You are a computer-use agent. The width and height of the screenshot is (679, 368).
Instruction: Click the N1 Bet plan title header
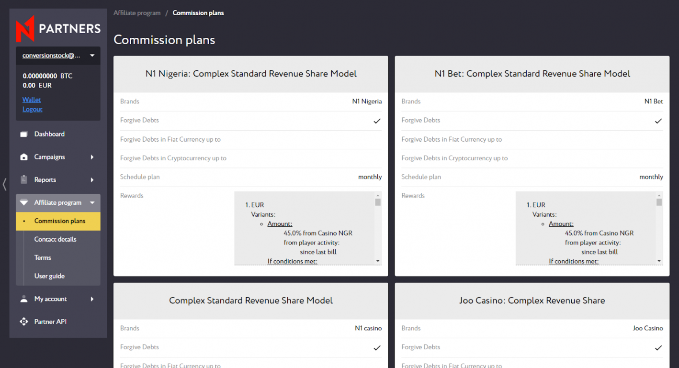click(x=532, y=74)
